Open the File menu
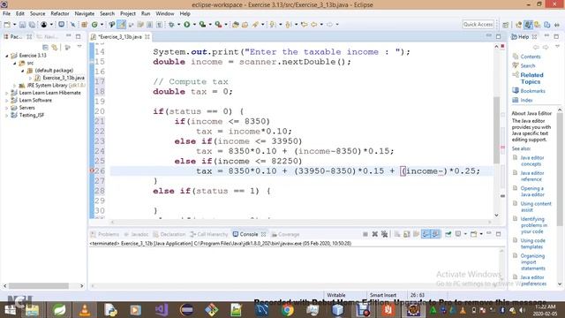The image size is (565, 318). tap(6, 14)
